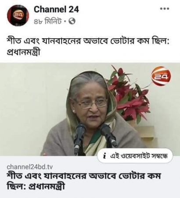The width and height of the screenshot is (180, 198).
Task: Click the এই ওয়েবসাইট সম্বন্ধে button
Action: coord(135,156)
